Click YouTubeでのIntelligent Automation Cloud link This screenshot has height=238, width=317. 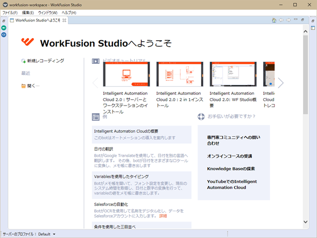232,184
